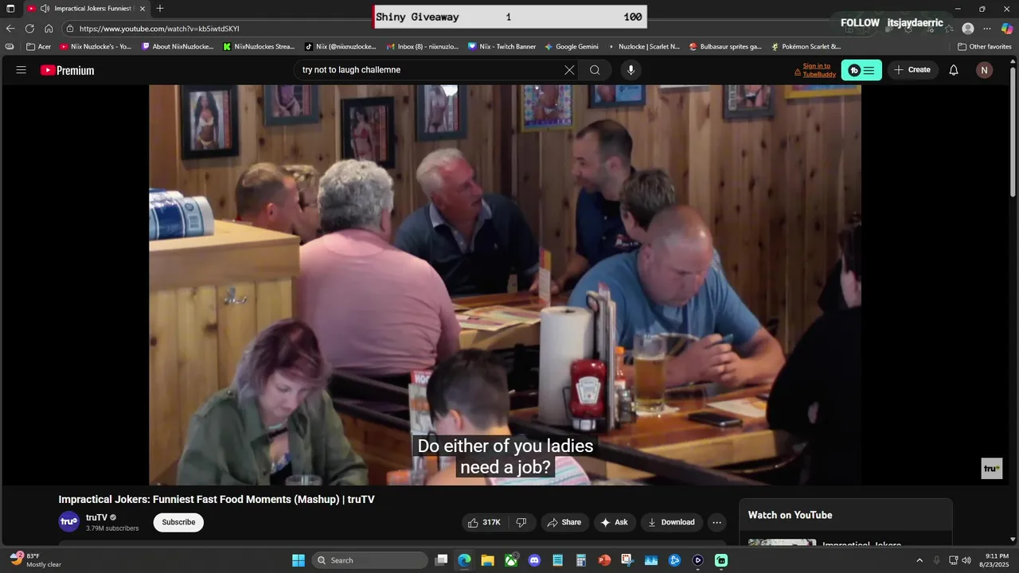Go to YouTube Premium home logo
The height and width of the screenshot is (573, 1019).
click(68, 70)
